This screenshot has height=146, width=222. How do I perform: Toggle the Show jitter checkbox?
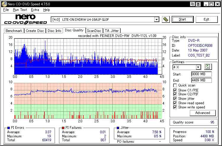coord(175,99)
